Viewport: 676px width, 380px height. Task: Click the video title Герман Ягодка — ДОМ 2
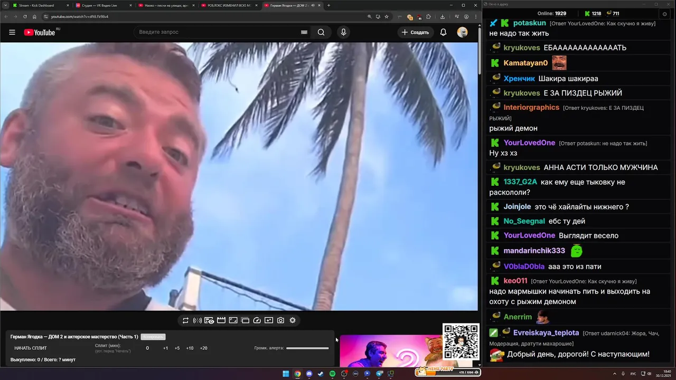click(74, 337)
